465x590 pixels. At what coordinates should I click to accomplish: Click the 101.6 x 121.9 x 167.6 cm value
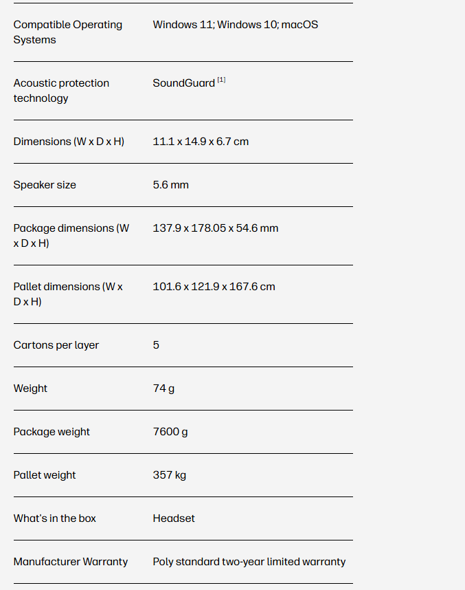coord(214,287)
